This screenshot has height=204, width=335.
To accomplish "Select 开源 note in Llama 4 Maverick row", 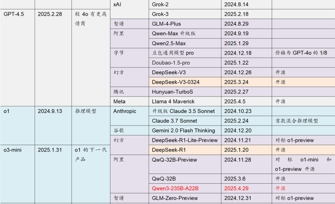I will point(280,101).
